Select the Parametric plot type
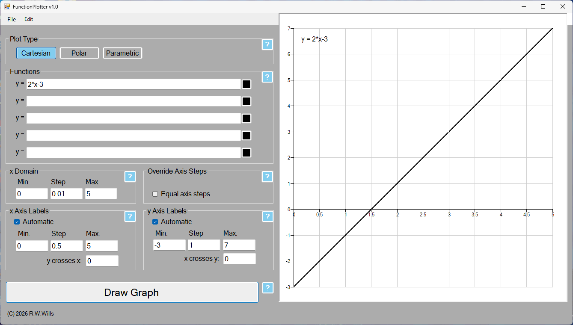This screenshot has height=325, width=573. [x=122, y=53]
